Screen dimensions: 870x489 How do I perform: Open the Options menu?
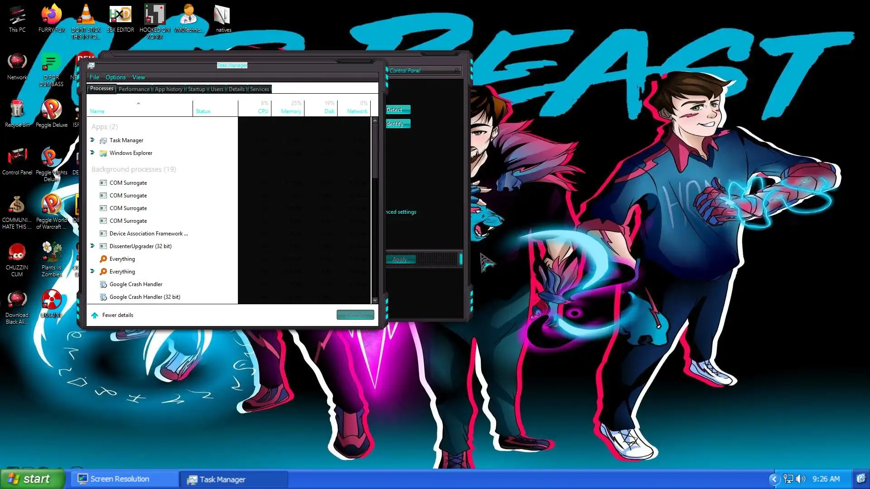coord(115,77)
